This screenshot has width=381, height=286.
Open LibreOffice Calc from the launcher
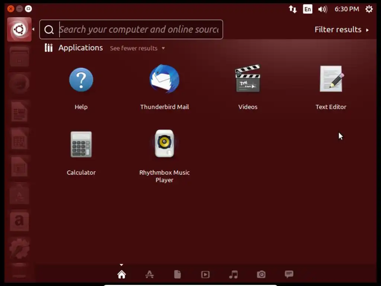click(19, 139)
